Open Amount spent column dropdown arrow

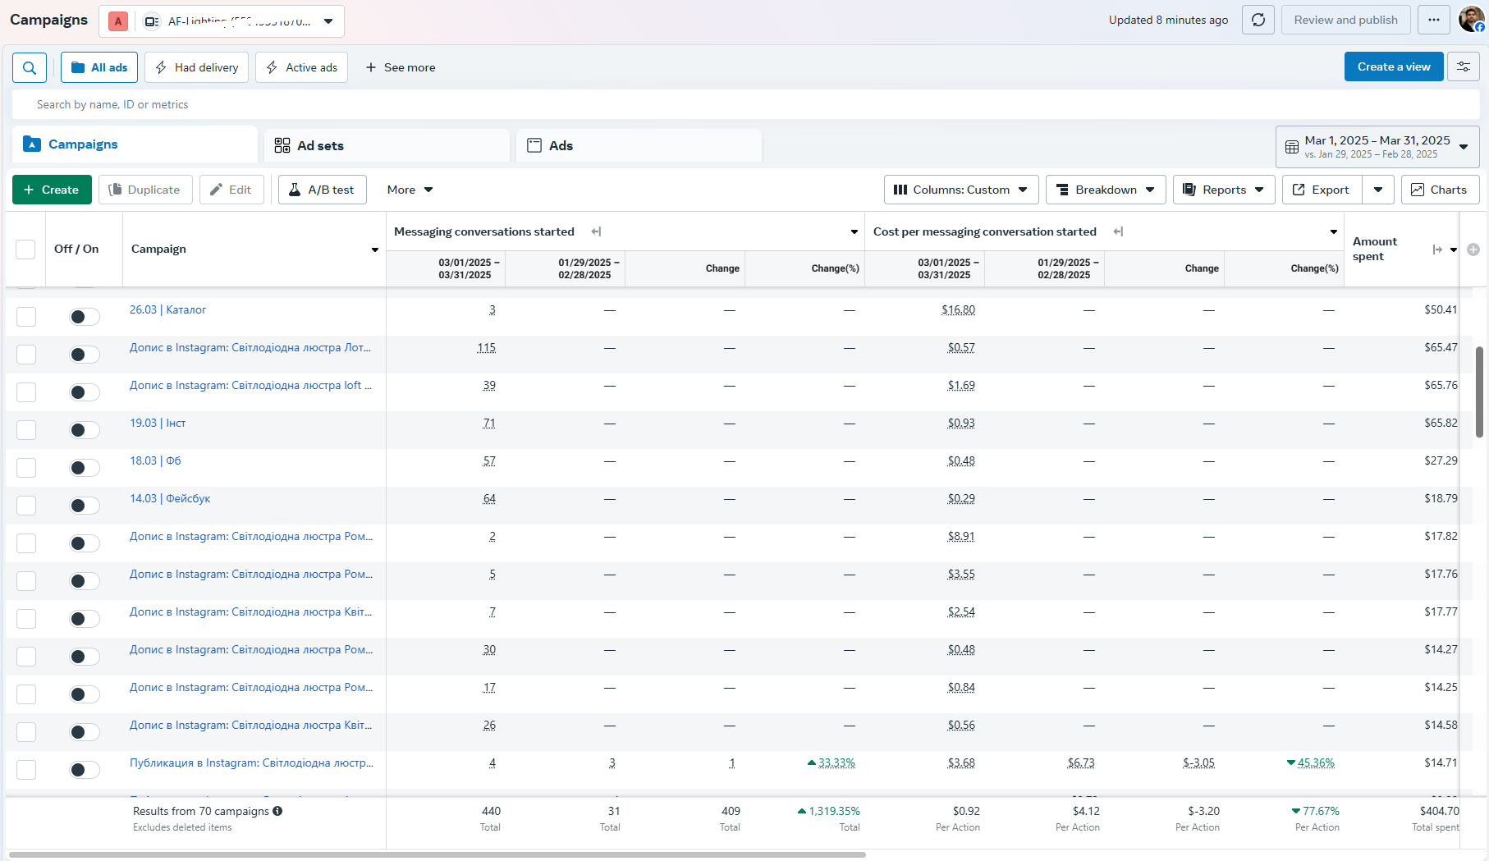(1454, 250)
